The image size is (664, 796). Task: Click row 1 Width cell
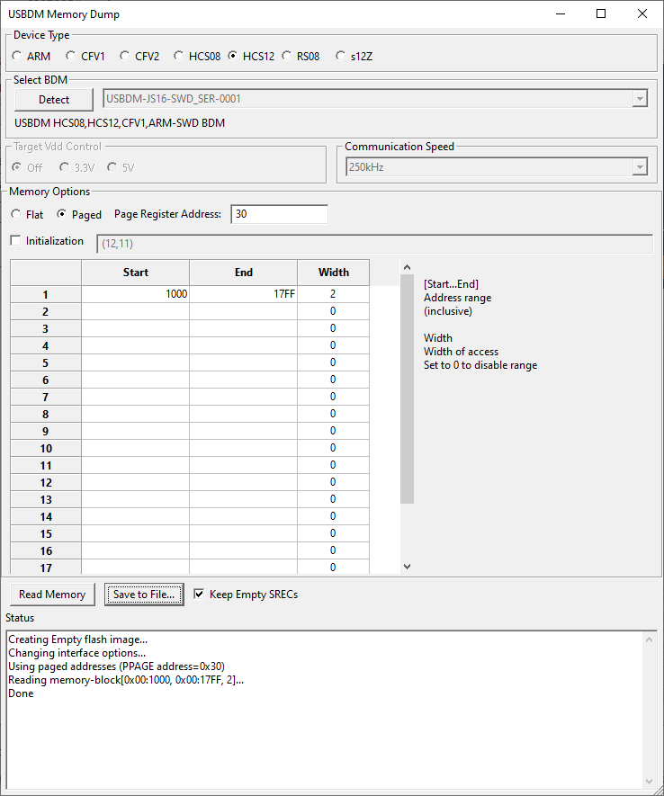333,294
